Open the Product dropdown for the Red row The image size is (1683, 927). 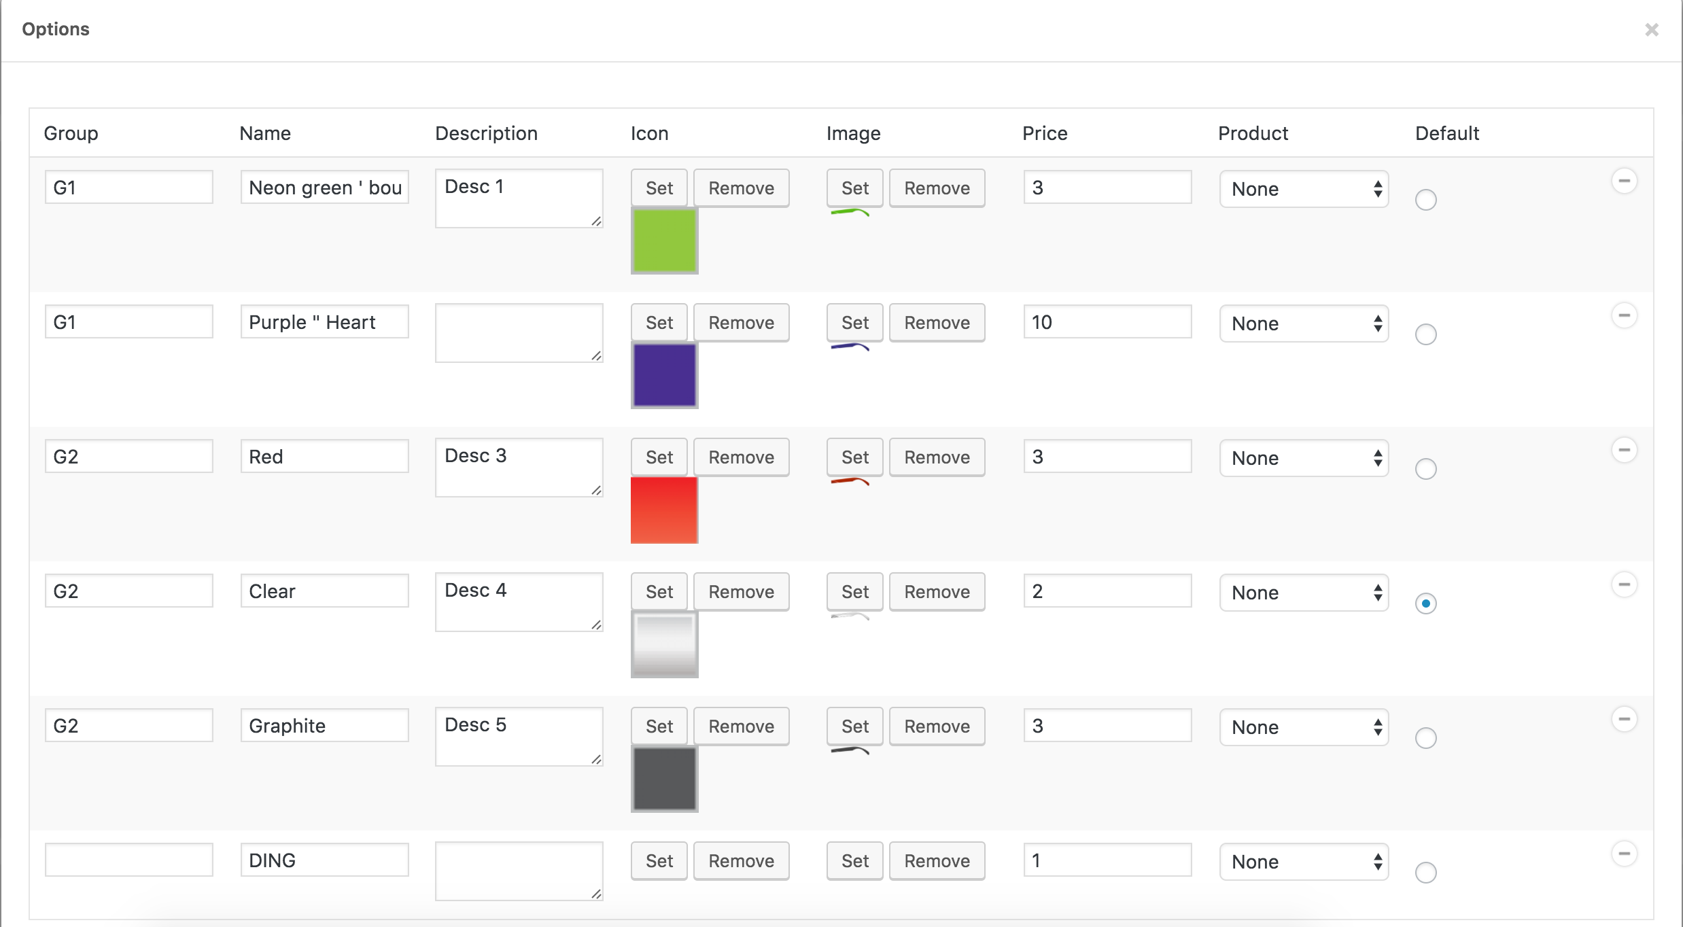pos(1303,458)
